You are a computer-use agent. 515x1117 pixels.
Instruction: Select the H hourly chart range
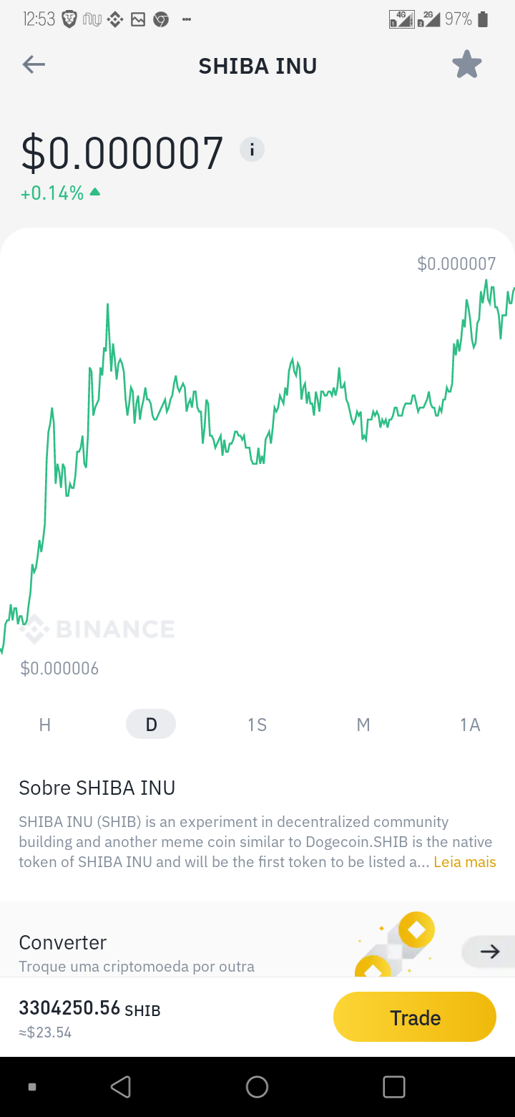pos(45,725)
